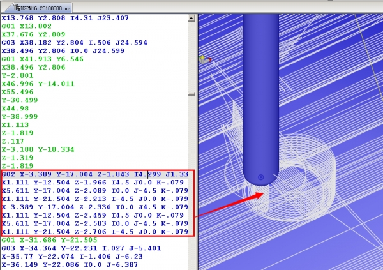Click the tool icon on the file tab
The image size is (383, 270).
pos(17,8)
